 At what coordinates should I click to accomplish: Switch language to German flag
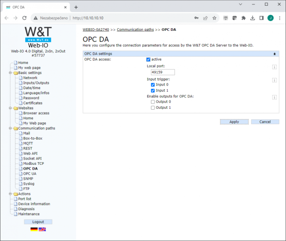[34, 230]
